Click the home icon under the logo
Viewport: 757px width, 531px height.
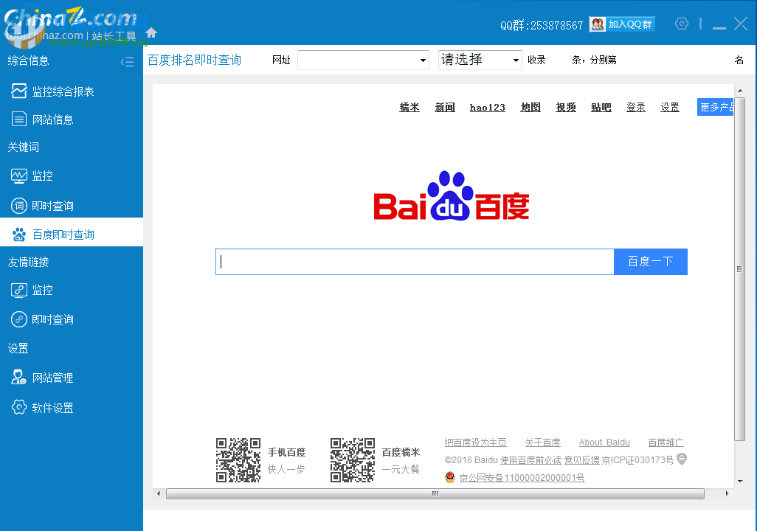tap(151, 32)
